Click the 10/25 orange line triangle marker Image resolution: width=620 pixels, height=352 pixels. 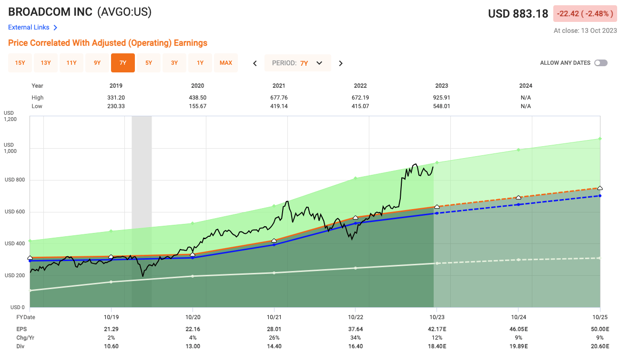pyautogui.click(x=600, y=188)
